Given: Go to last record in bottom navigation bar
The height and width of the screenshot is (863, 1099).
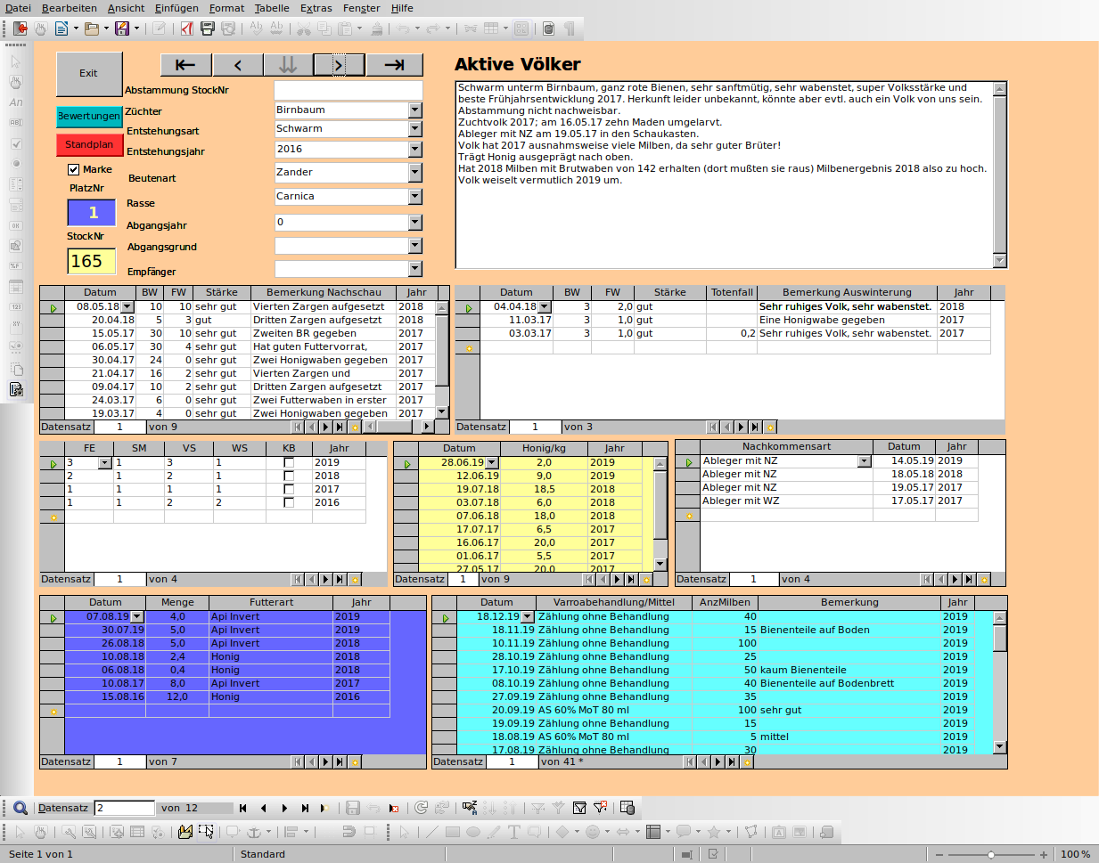Looking at the screenshot, I should coord(305,808).
